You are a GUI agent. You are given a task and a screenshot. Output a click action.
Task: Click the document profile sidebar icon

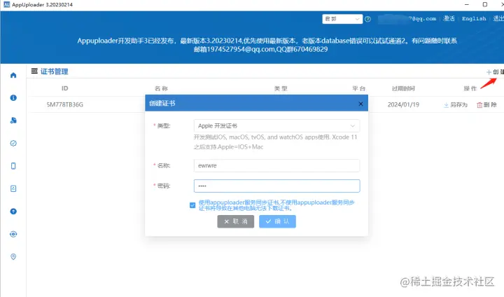(x=13, y=188)
